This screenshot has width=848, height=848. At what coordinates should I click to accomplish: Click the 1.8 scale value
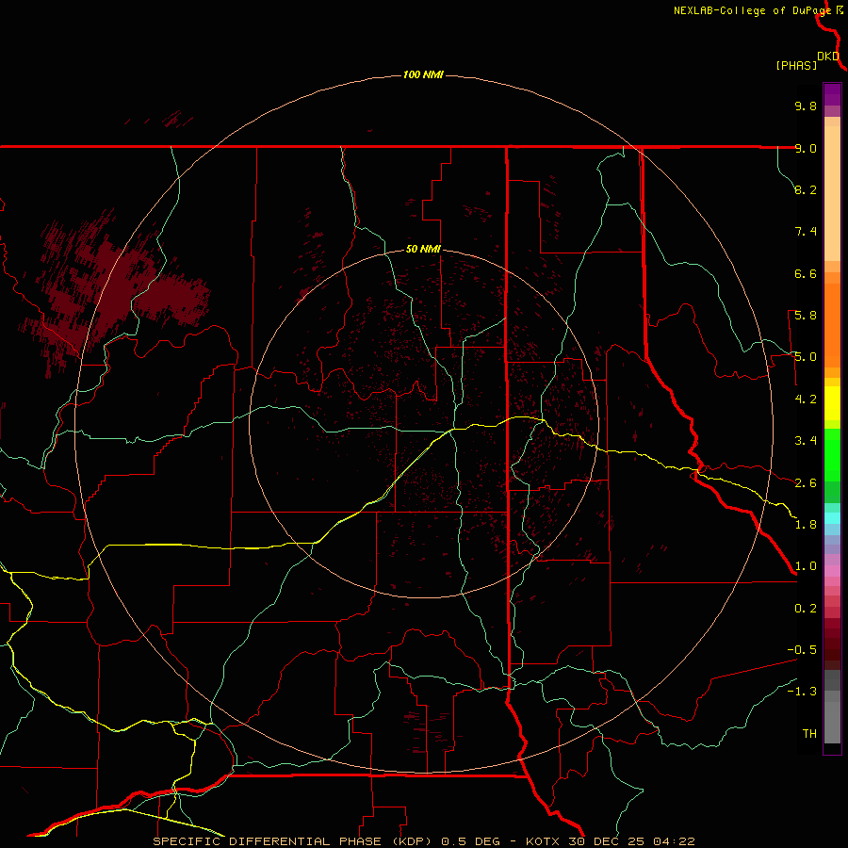(806, 525)
